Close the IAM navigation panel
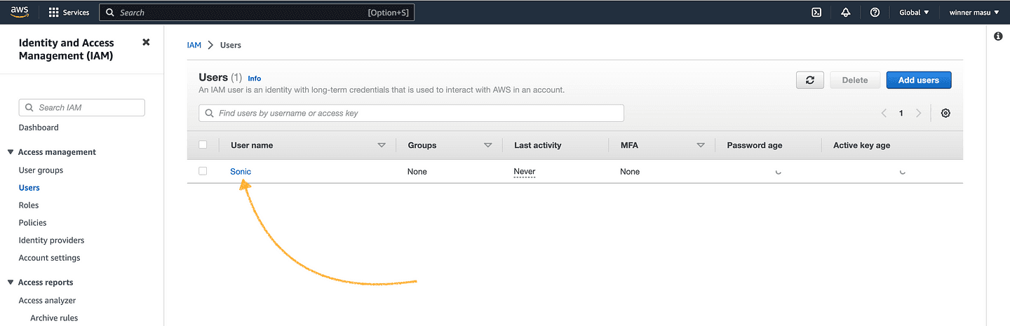This screenshot has width=1010, height=326. point(146,42)
